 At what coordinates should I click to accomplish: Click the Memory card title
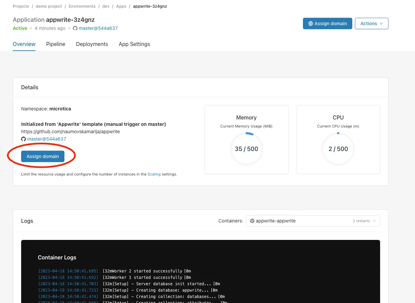[x=246, y=117]
